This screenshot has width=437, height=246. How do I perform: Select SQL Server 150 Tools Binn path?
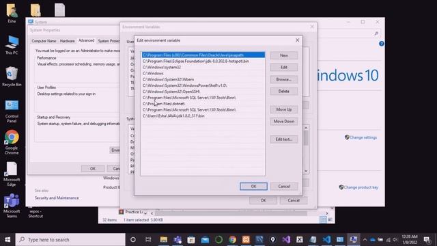tap(203, 98)
